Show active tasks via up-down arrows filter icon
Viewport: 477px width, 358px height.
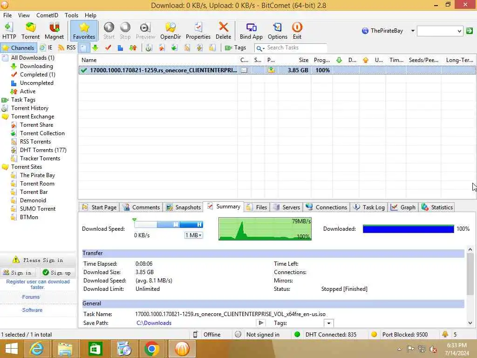(133, 48)
